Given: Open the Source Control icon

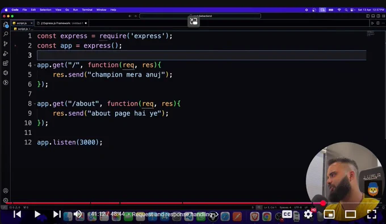Looking at the screenshot, I should [x=6, y=44].
